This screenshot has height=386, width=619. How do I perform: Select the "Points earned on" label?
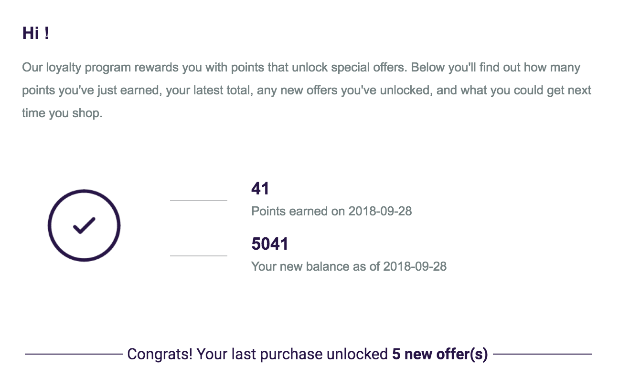click(x=299, y=211)
